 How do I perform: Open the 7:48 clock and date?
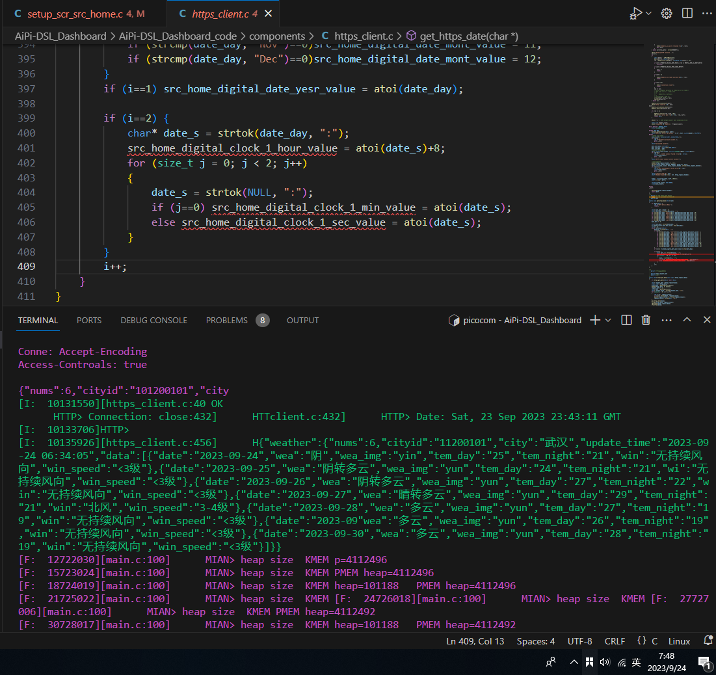[x=667, y=662]
